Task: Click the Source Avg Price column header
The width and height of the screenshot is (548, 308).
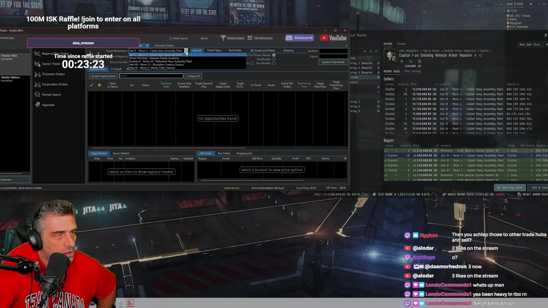Action: point(304,85)
